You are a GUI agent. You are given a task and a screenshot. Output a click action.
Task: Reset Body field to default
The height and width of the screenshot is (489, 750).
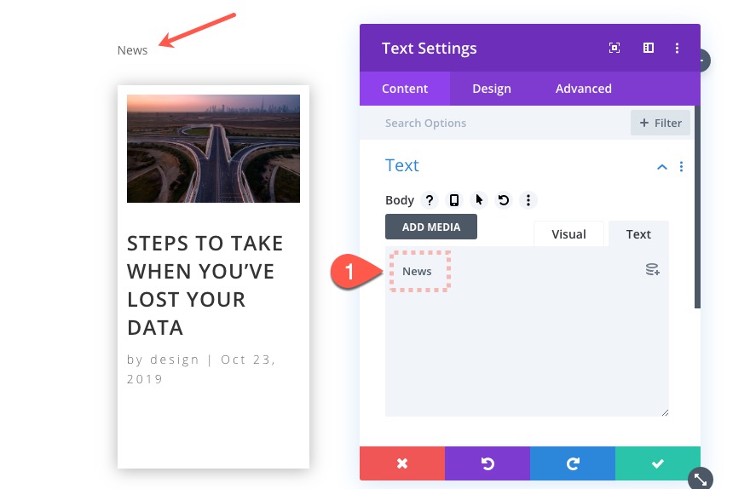[x=503, y=200]
